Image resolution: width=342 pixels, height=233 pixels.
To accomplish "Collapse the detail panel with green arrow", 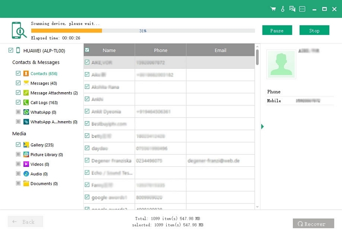I will point(262,127).
